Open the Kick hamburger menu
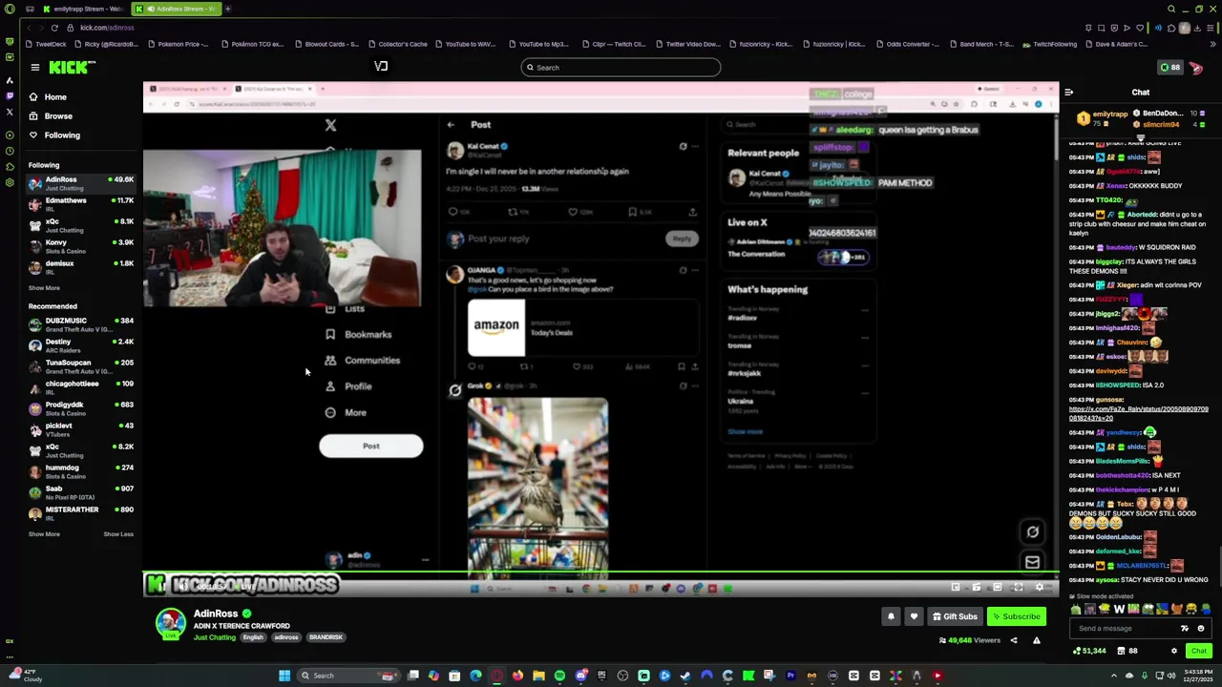Image resolution: width=1222 pixels, height=687 pixels. tap(34, 67)
